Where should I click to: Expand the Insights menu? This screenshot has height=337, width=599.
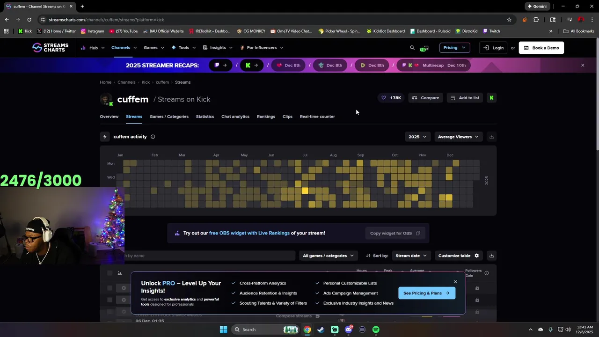click(218, 48)
